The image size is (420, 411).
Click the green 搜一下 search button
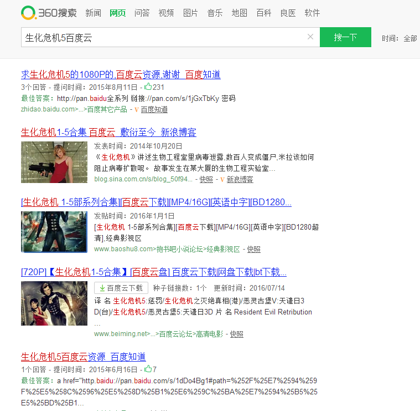345,37
